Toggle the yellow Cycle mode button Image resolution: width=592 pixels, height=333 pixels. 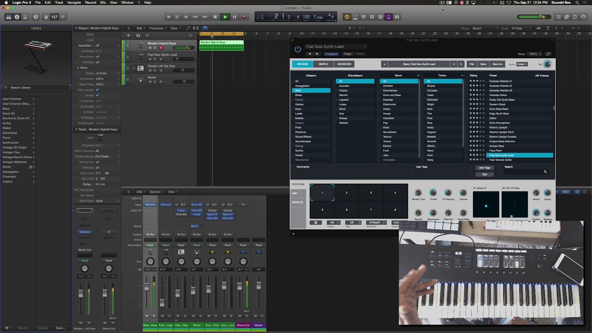pos(346,17)
